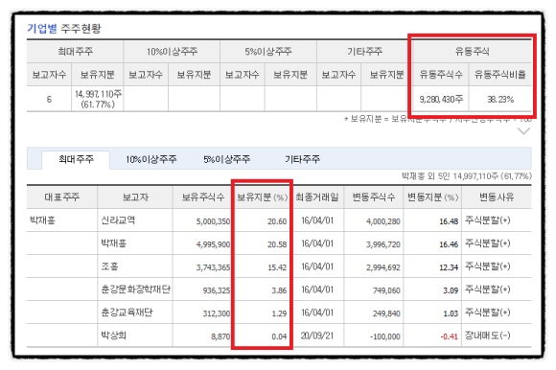The image size is (556, 370).
Task: Select the 9,280,430주 floating shares value
Action: tap(441, 100)
